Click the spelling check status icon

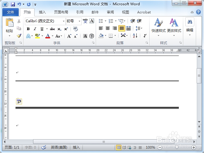[44, 147]
